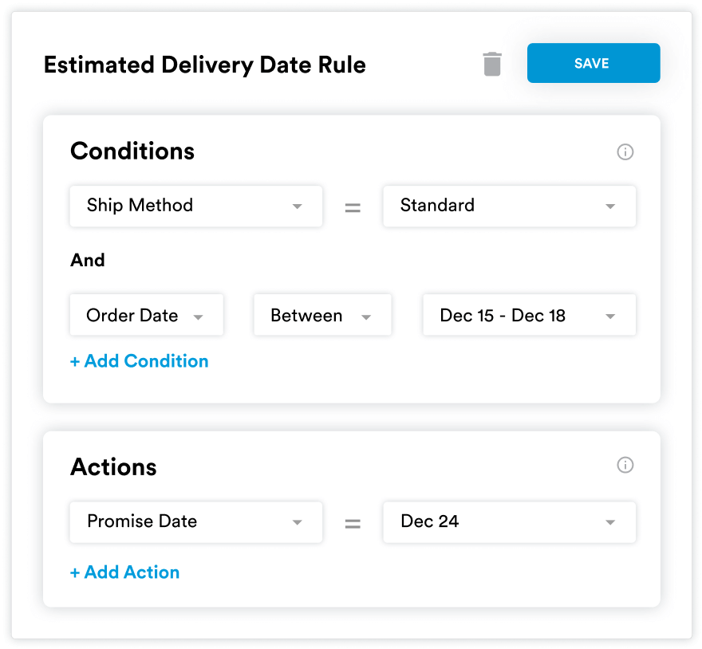This screenshot has height=649, width=702.
Task: Click the Actions info icon
Action: [x=625, y=465]
